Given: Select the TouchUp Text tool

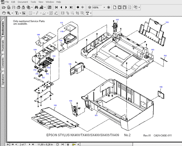Looking at the screenshot, I should pyautogui.click(x=87, y=13).
